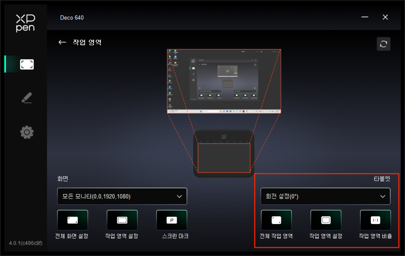Click the 전체 화면 설정 icon button
Image resolution: width=405 pixels, height=256 pixels.
click(72, 220)
